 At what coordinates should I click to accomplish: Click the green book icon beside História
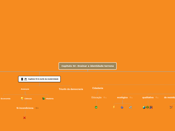43,99
